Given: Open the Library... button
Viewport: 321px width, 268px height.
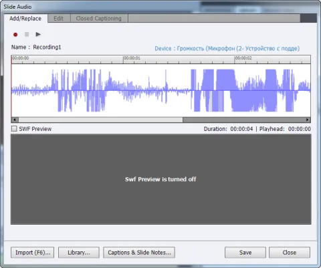Looking at the screenshot, I should click(79, 253).
